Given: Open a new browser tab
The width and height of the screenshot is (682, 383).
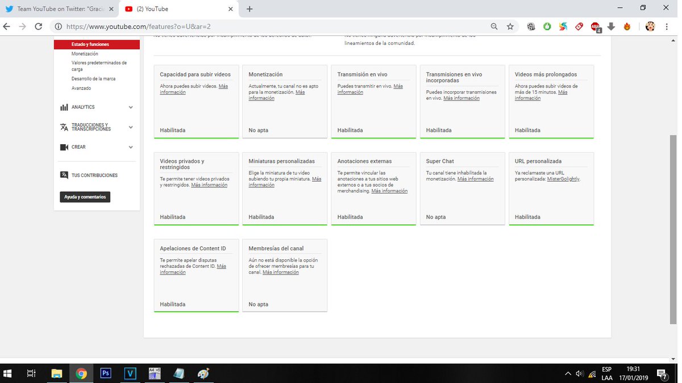Looking at the screenshot, I should (x=249, y=9).
